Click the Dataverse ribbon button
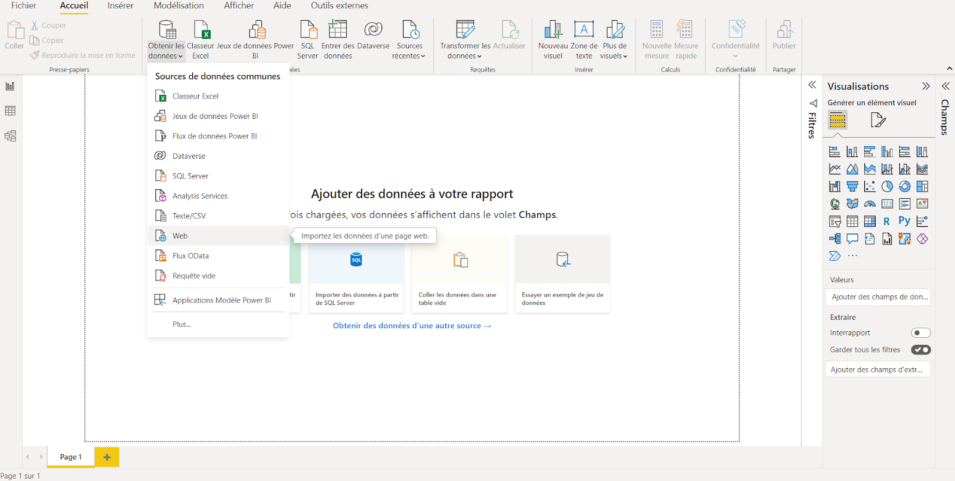 tap(373, 35)
